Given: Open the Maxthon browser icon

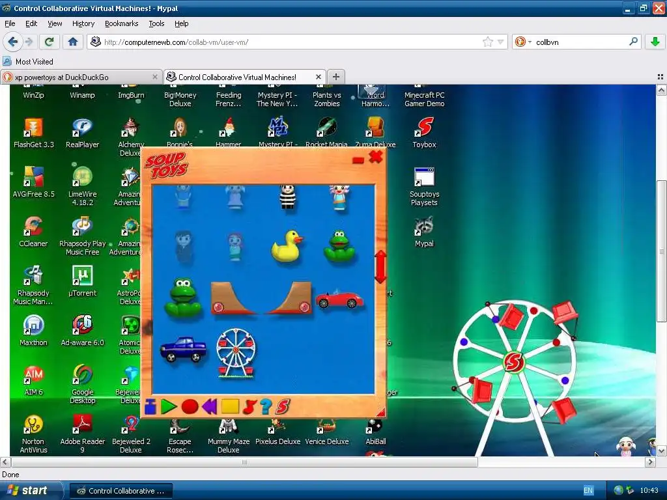Looking at the screenshot, I should [x=33, y=331].
